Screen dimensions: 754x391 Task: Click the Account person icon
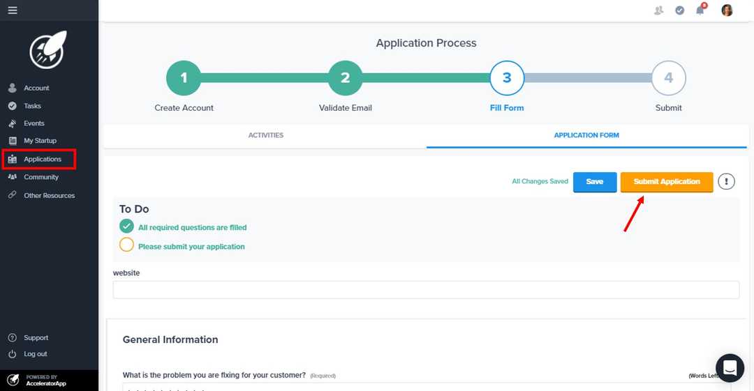pyautogui.click(x=13, y=88)
